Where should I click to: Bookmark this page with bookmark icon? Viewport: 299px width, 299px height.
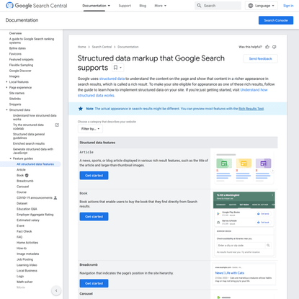[x=115, y=68]
